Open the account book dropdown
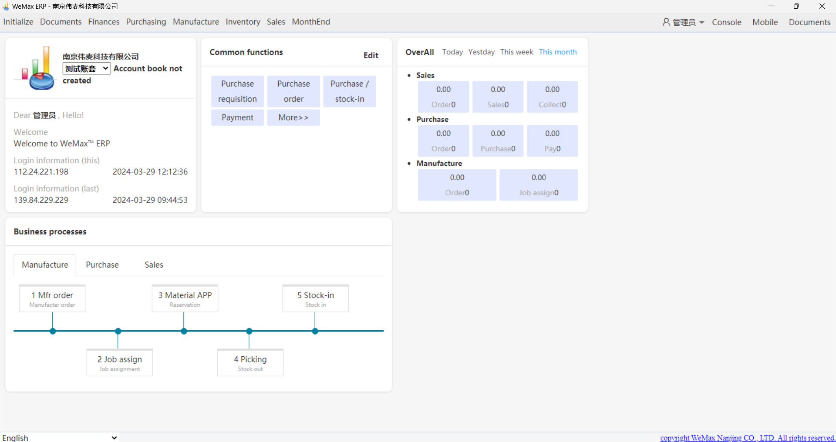This screenshot has width=836, height=442. (86, 69)
